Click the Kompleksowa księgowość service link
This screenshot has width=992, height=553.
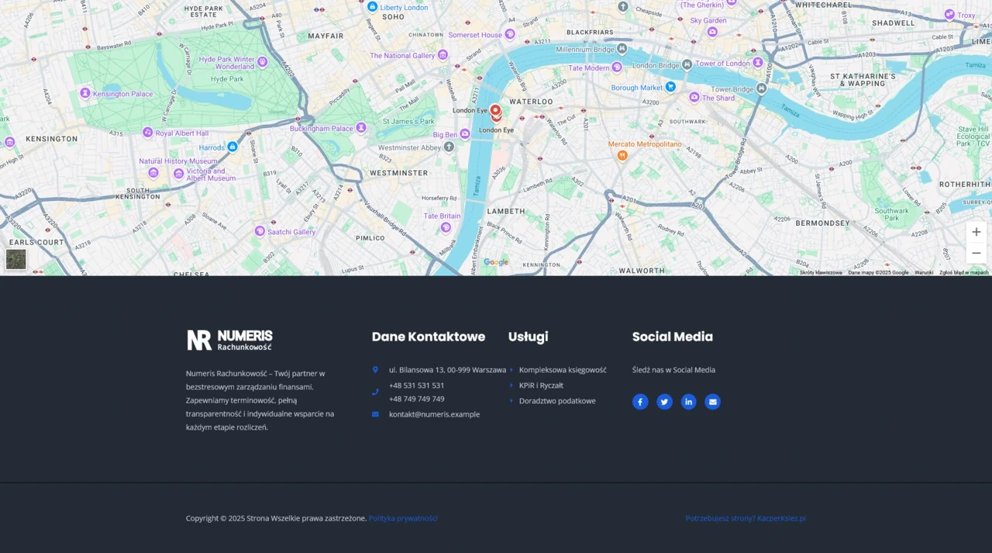(x=563, y=370)
